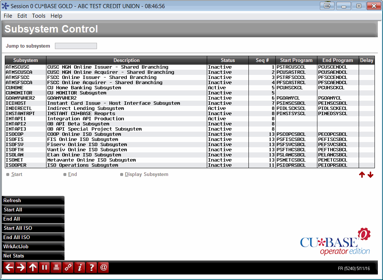This screenshot has width=383, height=280.
Task: Click the Net Stats button
Action: pos(32,256)
